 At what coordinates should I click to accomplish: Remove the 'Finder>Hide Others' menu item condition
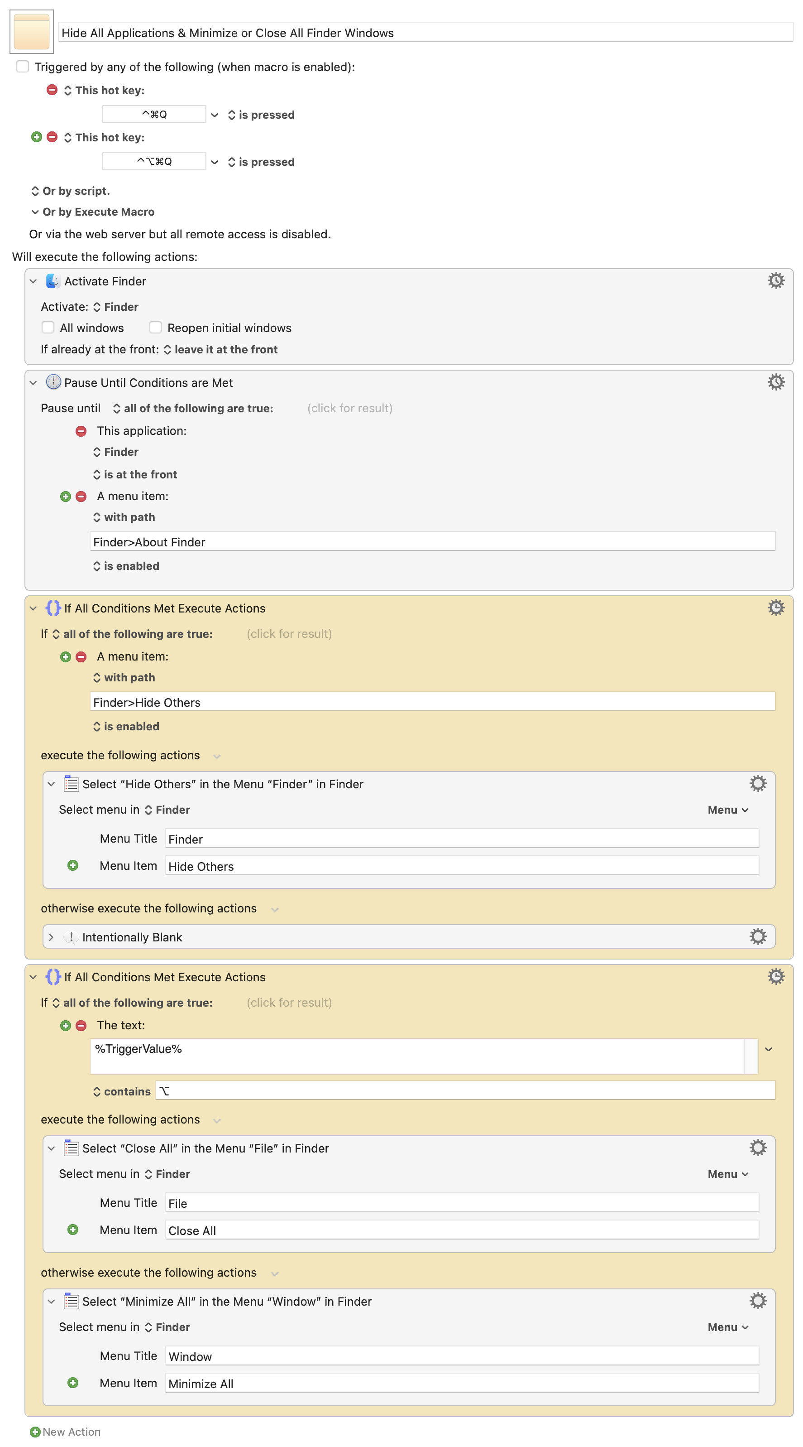pyautogui.click(x=81, y=656)
